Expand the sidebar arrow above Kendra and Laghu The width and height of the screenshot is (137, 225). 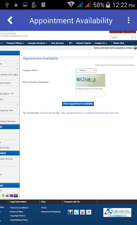coord(18,69)
